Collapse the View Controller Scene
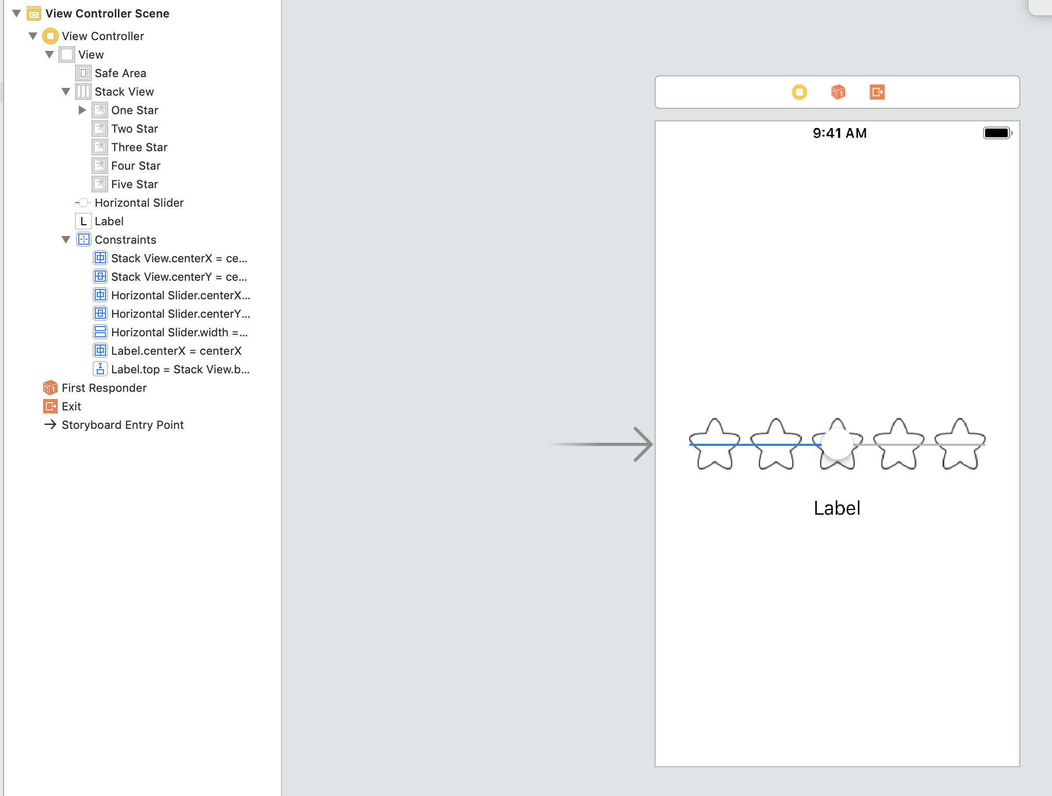The image size is (1052, 796). tap(16, 13)
